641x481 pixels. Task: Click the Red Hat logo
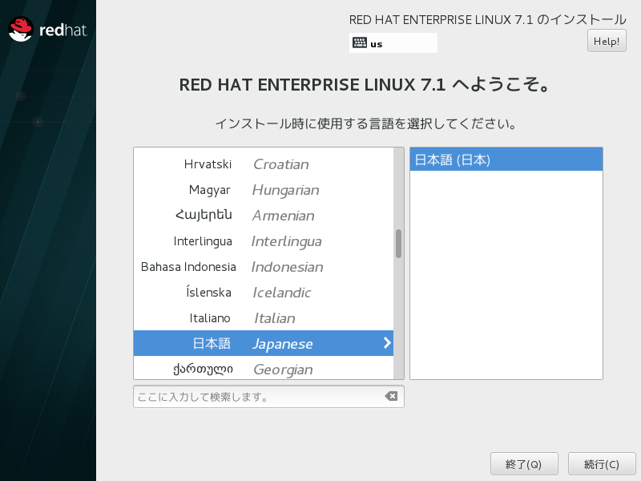coord(48,29)
